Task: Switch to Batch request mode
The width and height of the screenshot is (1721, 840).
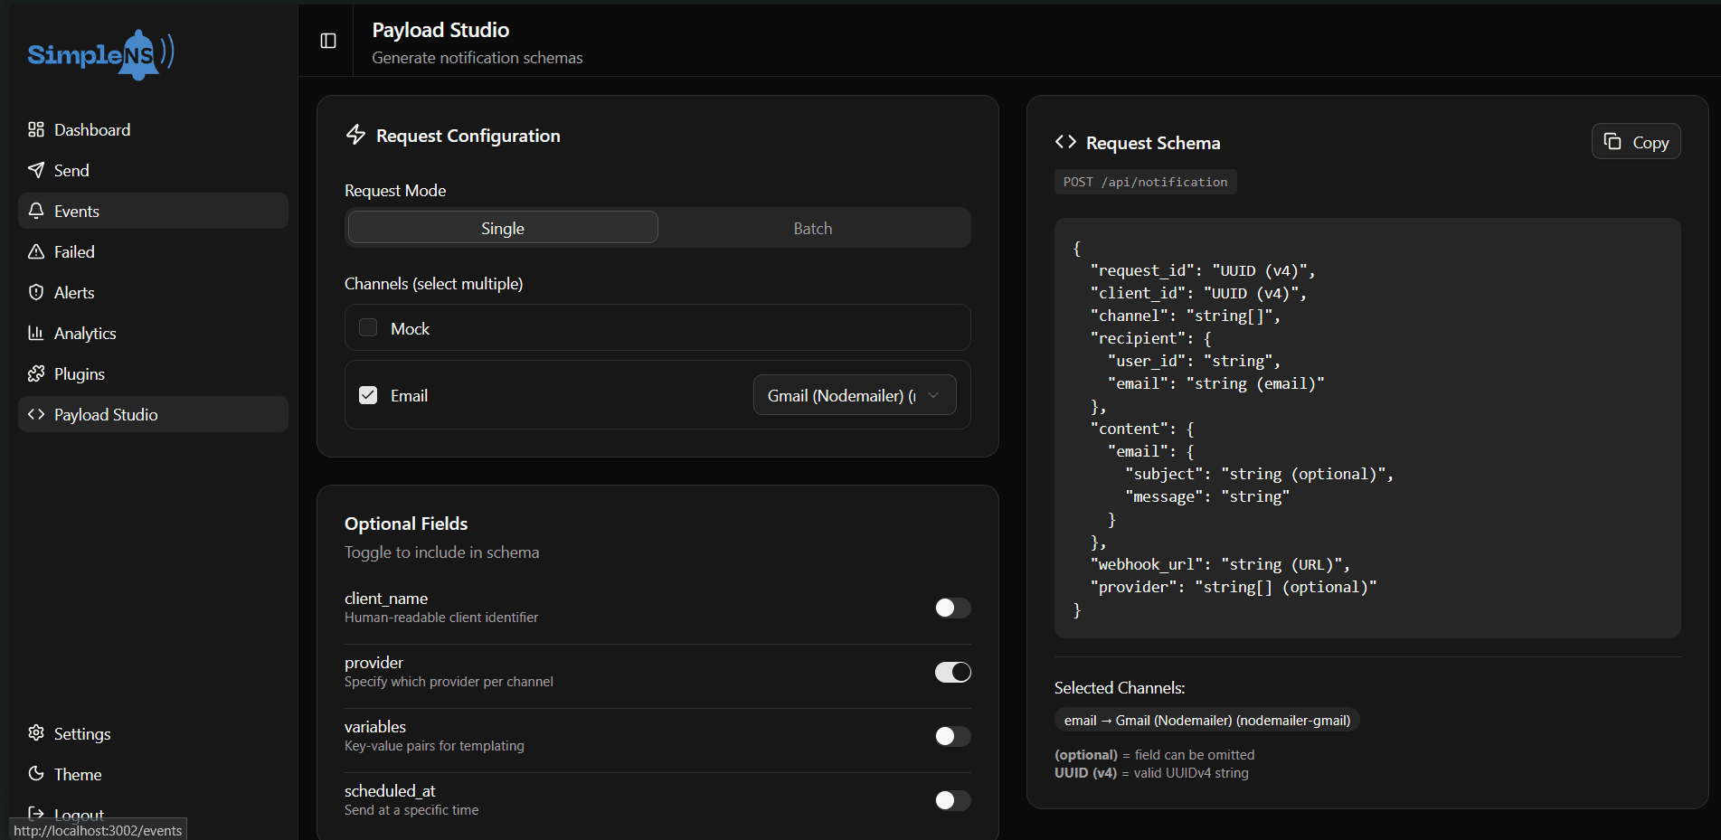Action: pos(812,228)
